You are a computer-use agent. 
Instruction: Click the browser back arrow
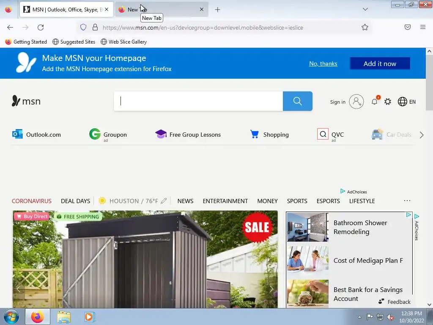(x=10, y=28)
